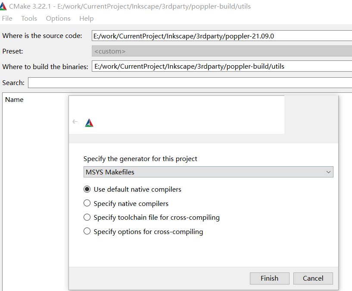Click the Finish button

point(270,278)
